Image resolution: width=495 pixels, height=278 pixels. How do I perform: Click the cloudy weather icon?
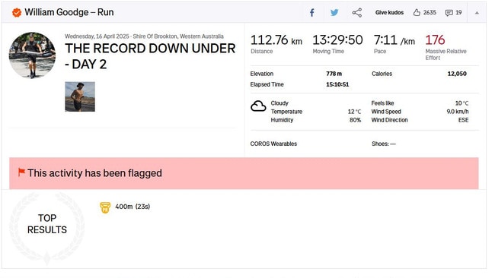coord(258,106)
